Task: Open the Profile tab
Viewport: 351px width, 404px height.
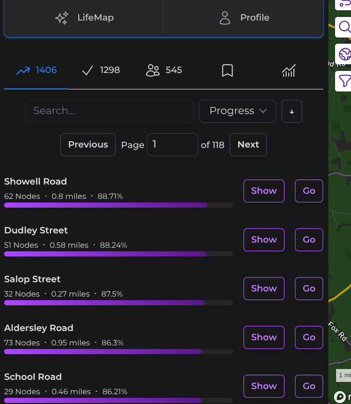Action: [x=243, y=18]
